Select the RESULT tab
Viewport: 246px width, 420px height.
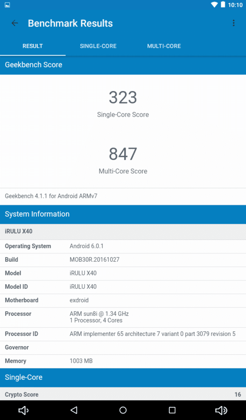[33, 46]
